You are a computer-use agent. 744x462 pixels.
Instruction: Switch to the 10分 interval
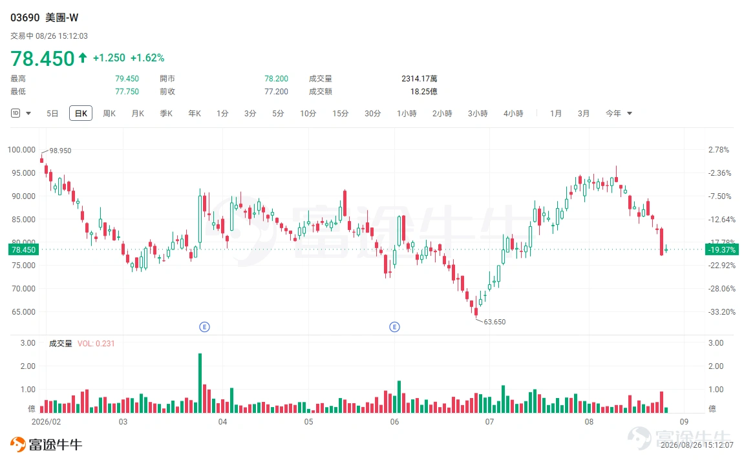click(308, 113)
